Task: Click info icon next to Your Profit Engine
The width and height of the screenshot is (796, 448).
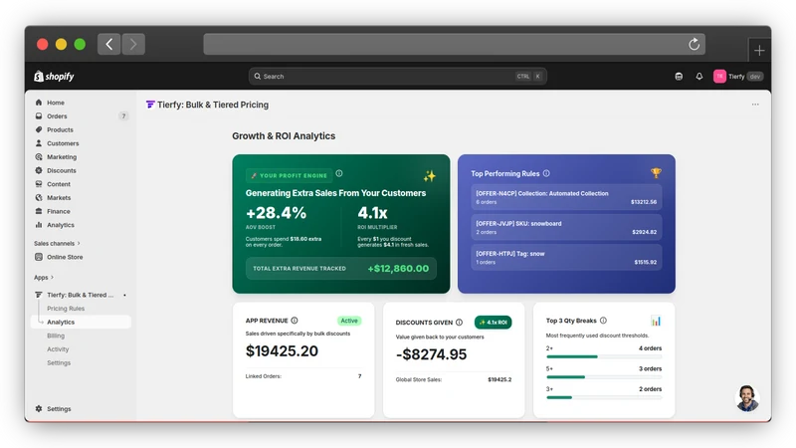Action: [x=339, y=173]
